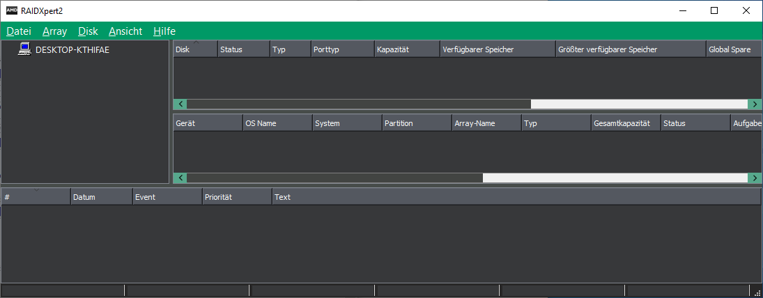Open the Ansicht menu
The image size is (763, 298).
125,31
